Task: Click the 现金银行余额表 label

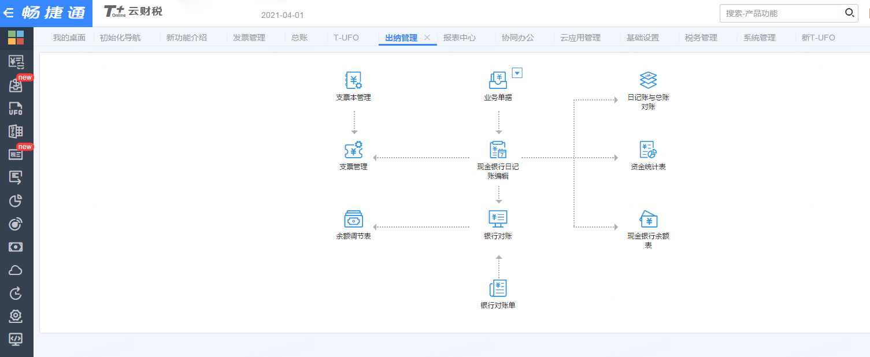Action: pyautogui.click(x=649, y=241)
